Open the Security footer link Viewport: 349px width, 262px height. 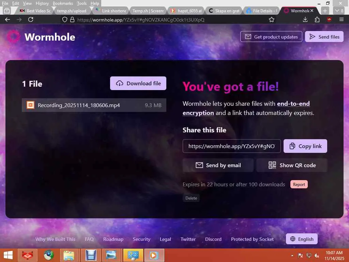click(x=141, y=239)
